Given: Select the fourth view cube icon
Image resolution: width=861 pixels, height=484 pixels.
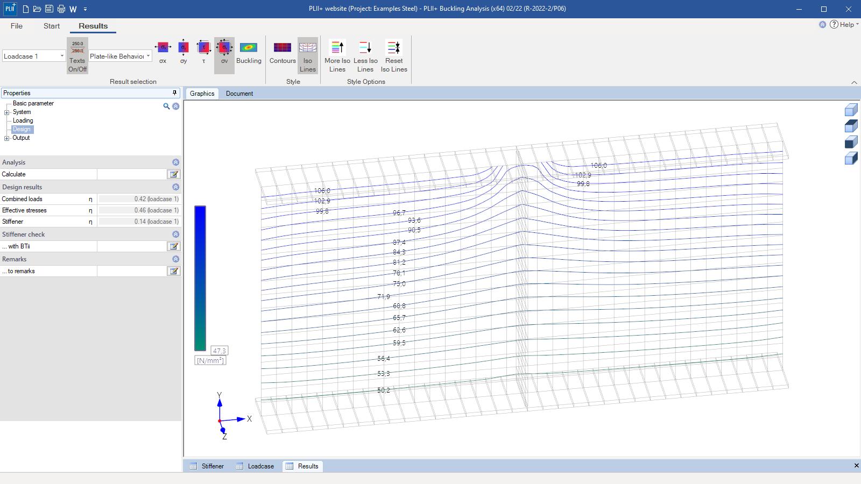Looking at the screenshot, I should tap(851, 158).
